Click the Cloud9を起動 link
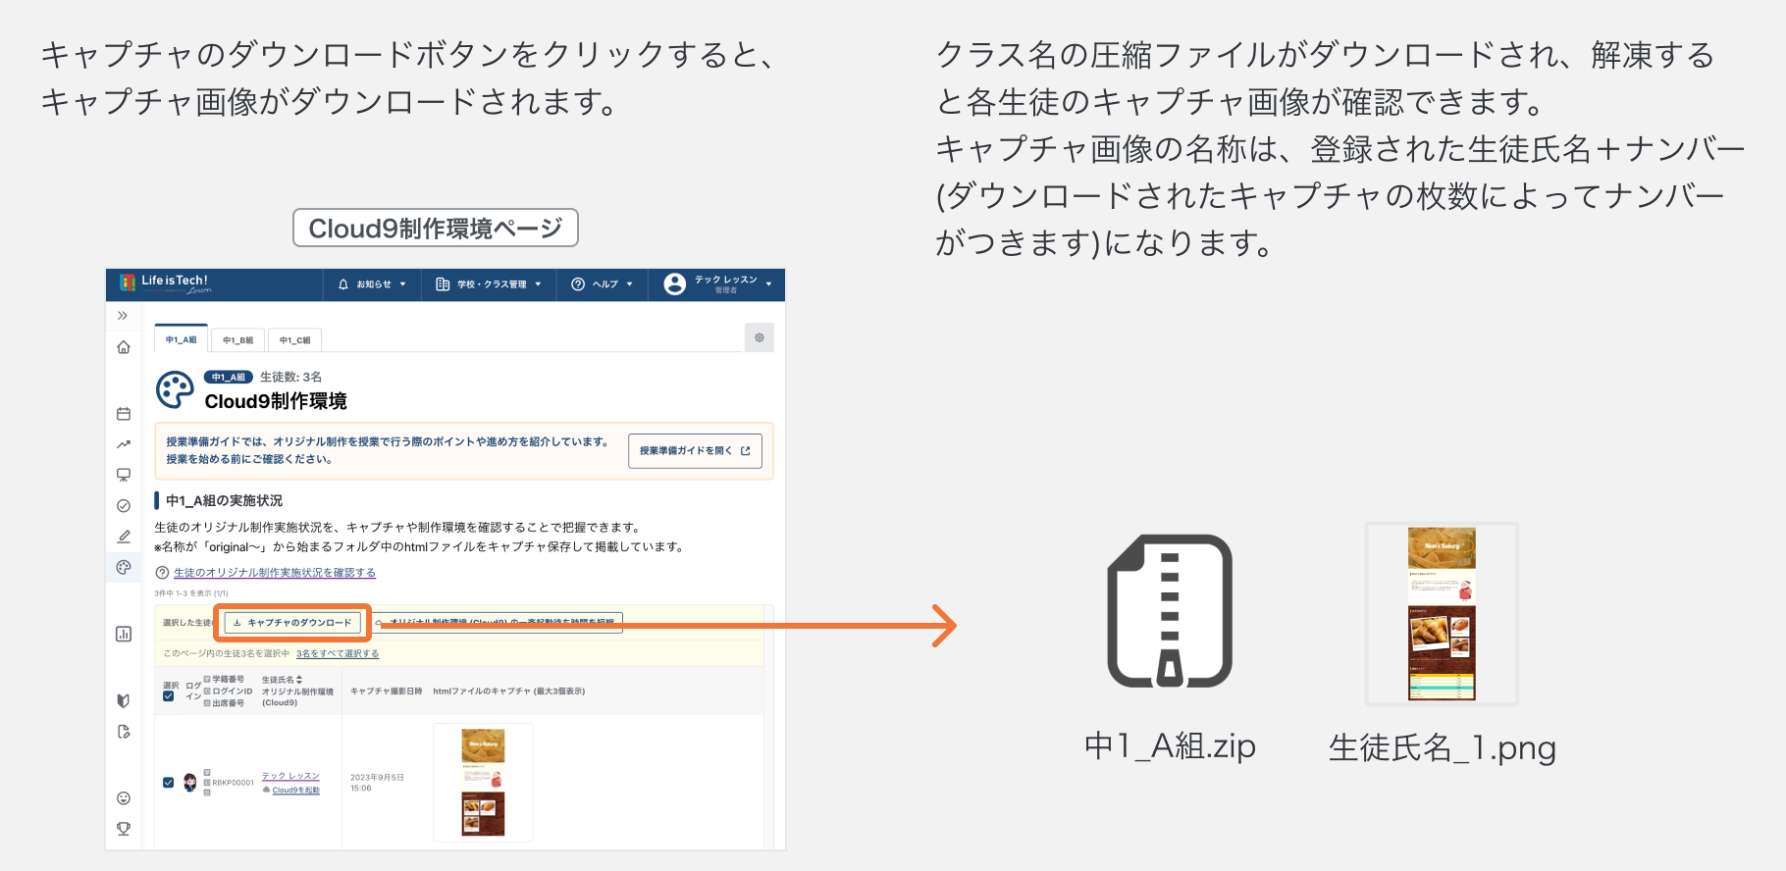 pos(295,790)
